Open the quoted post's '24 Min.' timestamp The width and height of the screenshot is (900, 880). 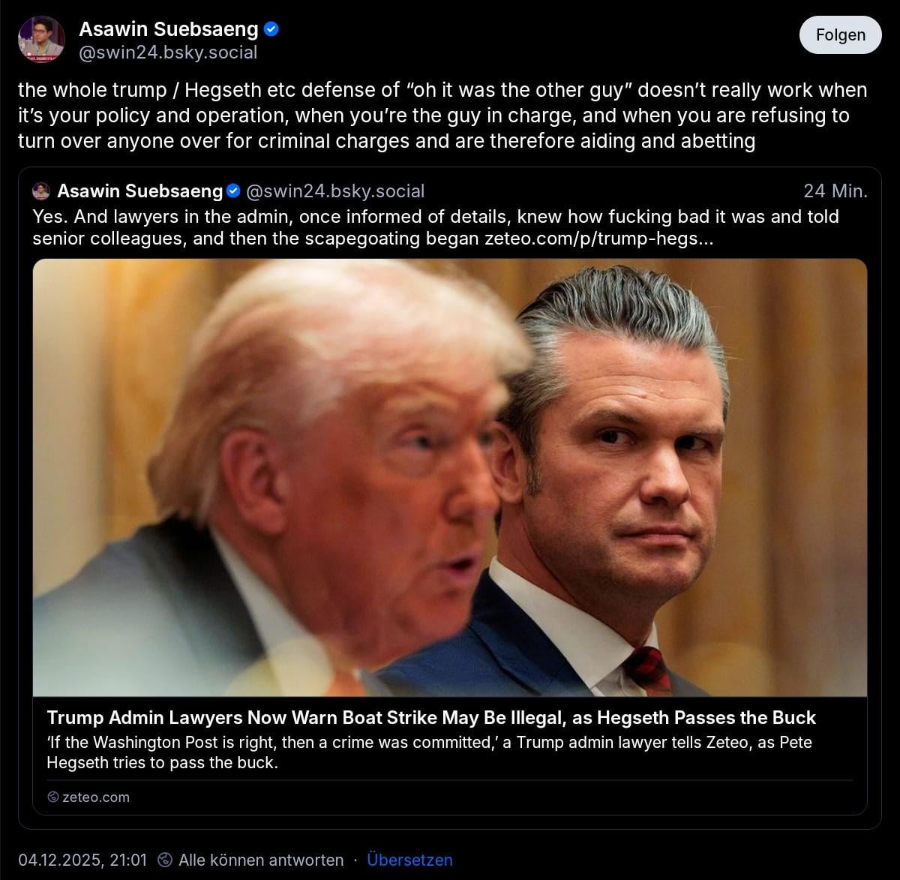835,191
